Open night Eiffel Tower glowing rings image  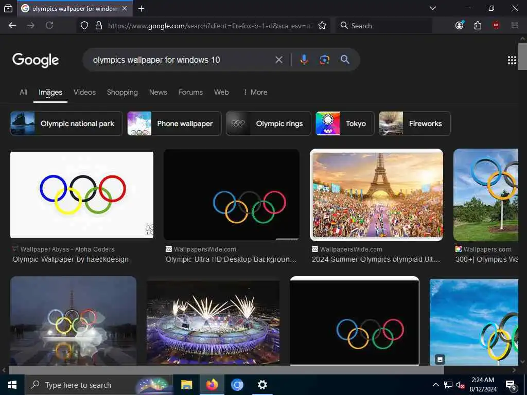click(x=73, y=321)
